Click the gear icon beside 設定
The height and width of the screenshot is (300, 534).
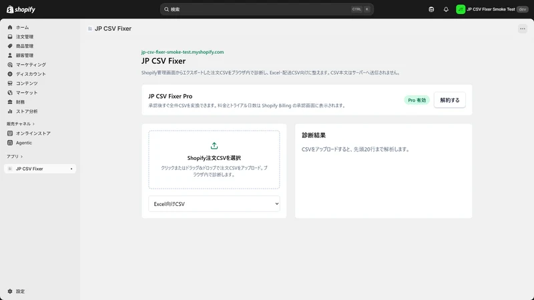pyautogui.click(x=10, y=291)
